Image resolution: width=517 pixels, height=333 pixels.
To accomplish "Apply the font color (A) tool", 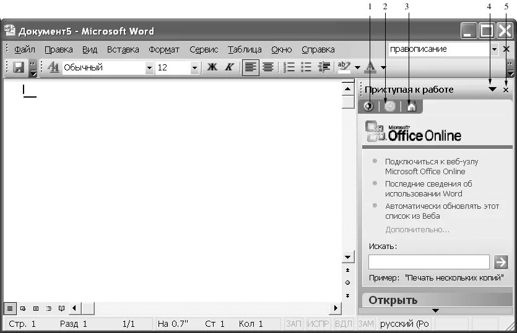I will tap(371, 67).
